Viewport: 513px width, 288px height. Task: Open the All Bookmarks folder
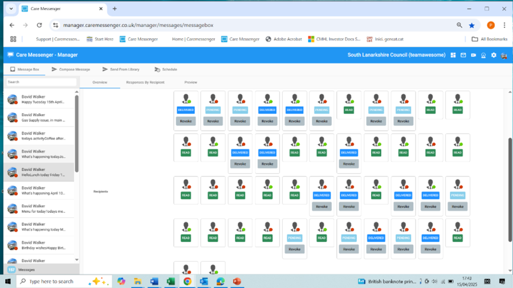click(490, 39)
